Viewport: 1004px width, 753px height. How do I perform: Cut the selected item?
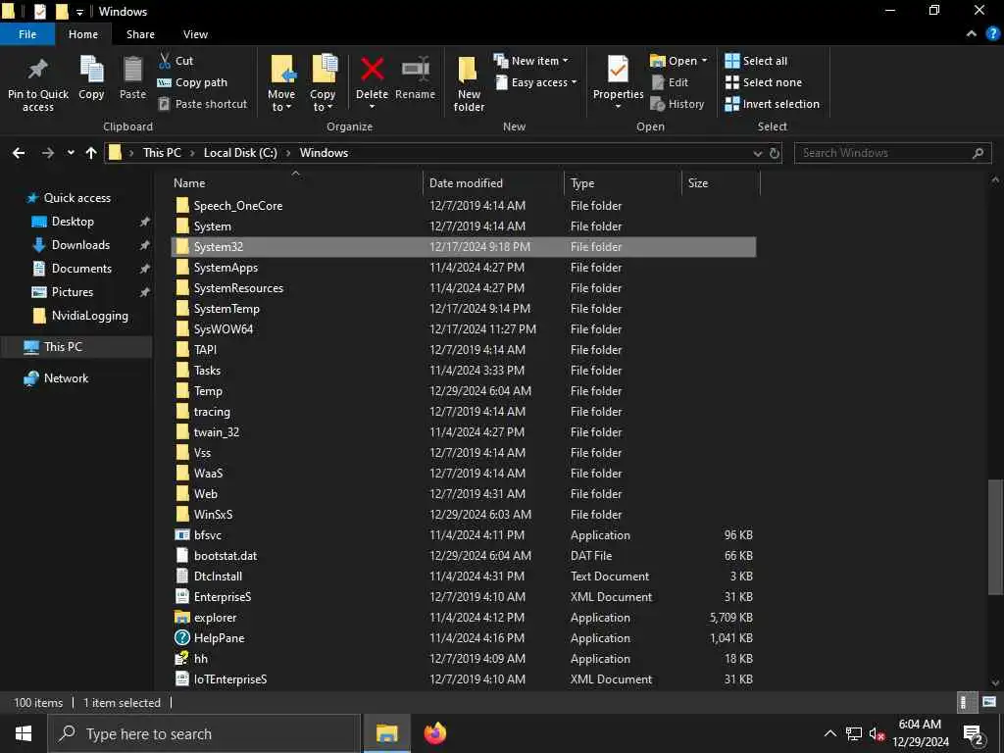point(176,61)
